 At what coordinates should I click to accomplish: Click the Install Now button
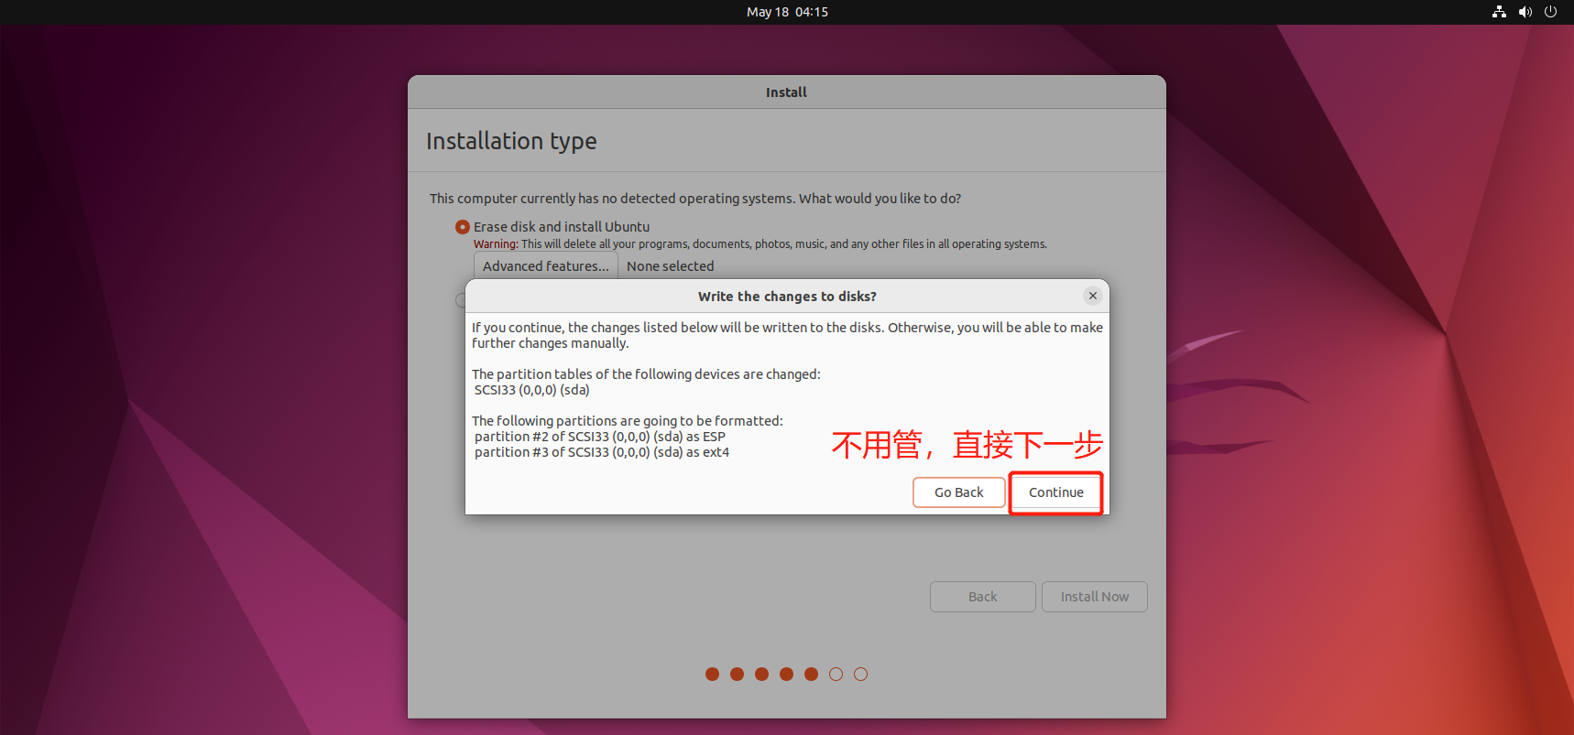[1094, 597]
